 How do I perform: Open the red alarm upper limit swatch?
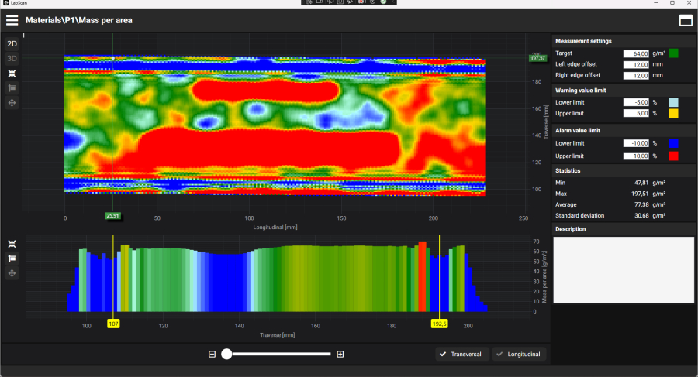point(674,156)
